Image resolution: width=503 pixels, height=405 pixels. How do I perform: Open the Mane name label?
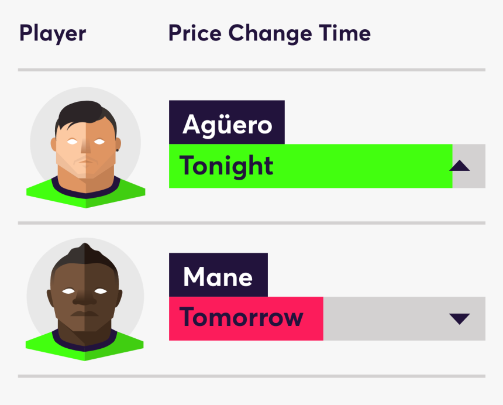[218, 275]
